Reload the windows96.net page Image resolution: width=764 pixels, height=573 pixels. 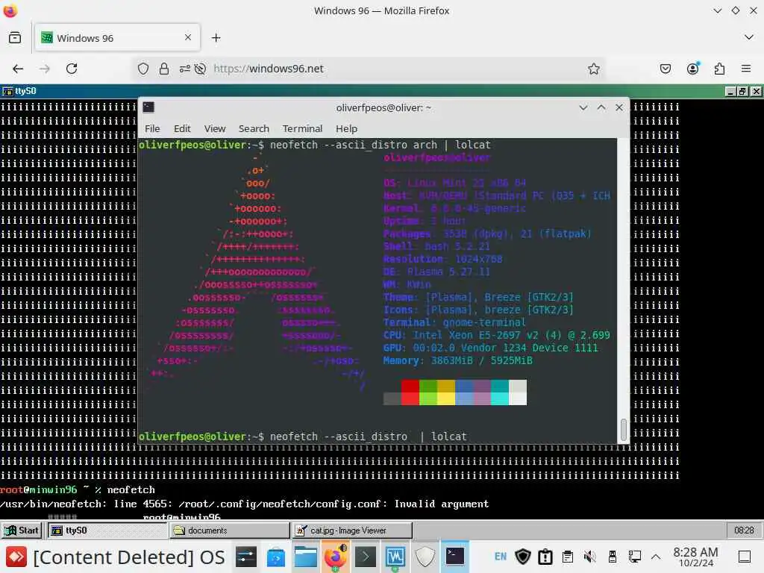pos(72,69)
